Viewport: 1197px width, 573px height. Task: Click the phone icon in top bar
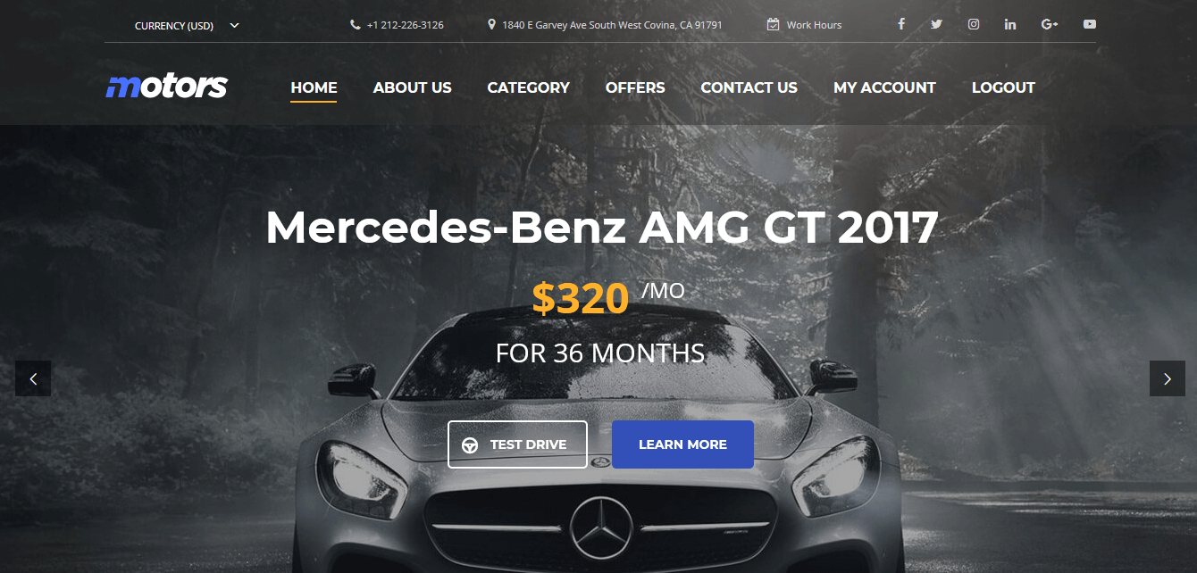pos(356,25)
